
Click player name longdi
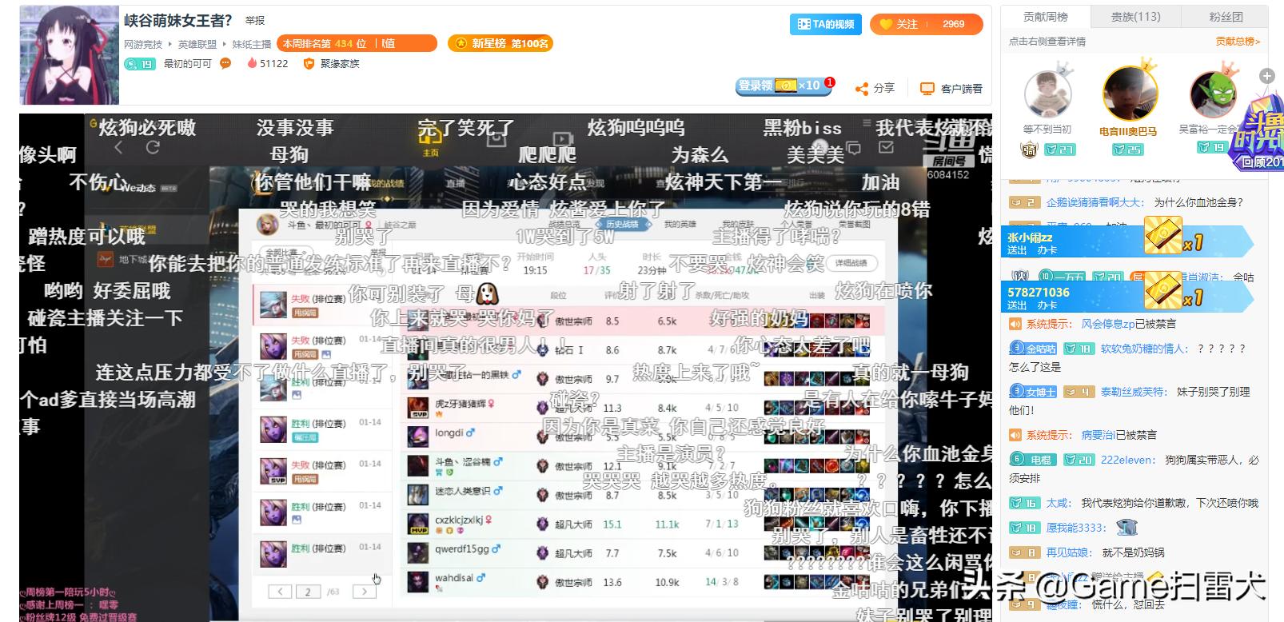(x=449, y=433)
